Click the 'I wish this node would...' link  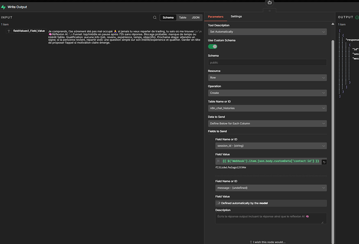(269, 241)
